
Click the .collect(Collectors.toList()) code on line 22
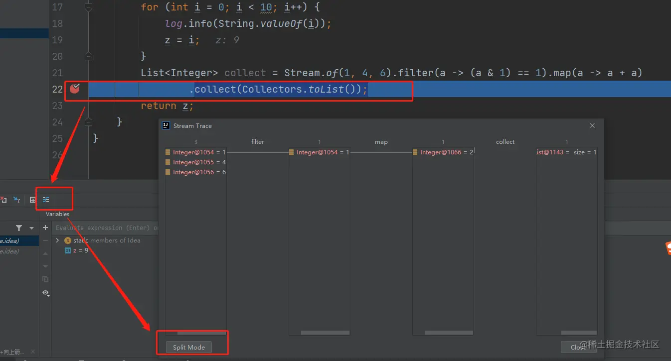click(278, 89)
